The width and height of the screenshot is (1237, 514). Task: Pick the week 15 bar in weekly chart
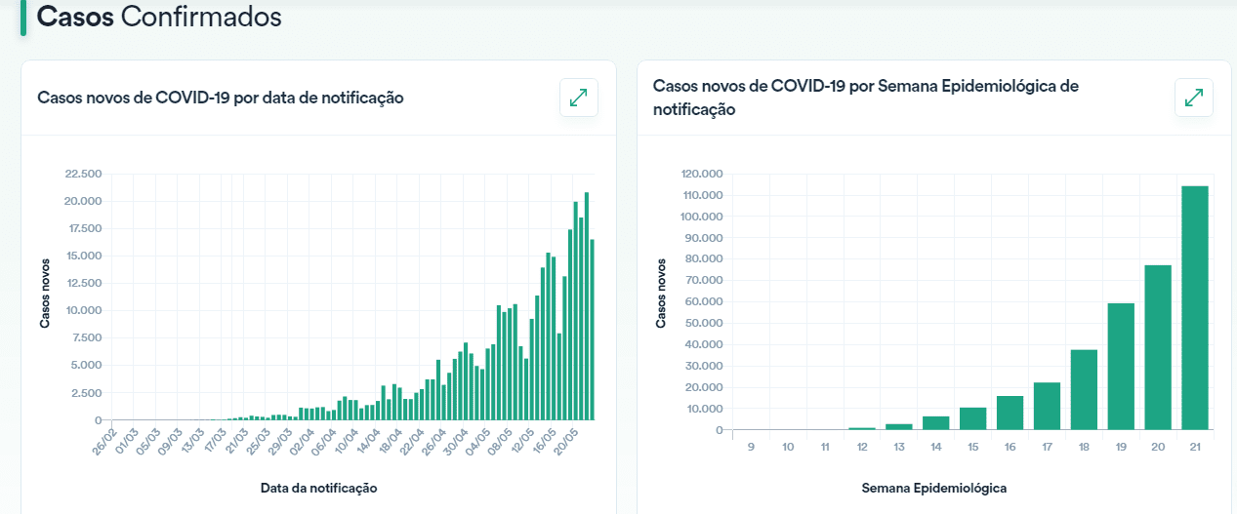[x=973, y=418]
